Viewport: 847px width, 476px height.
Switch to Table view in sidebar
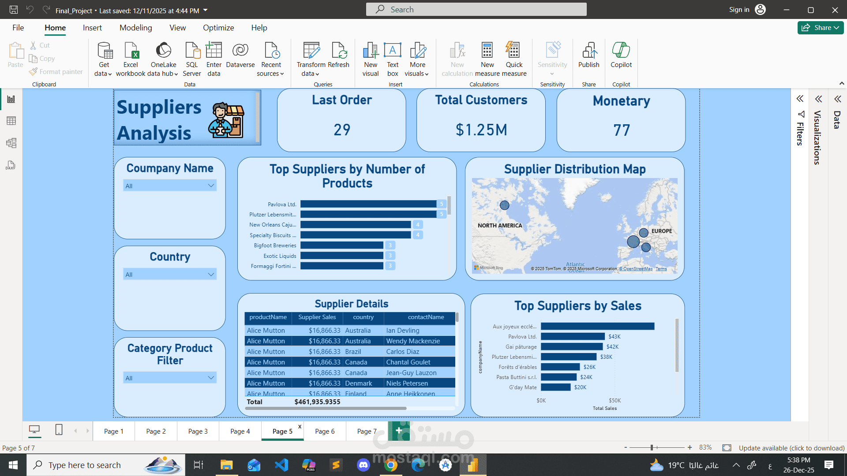(11, 121)
